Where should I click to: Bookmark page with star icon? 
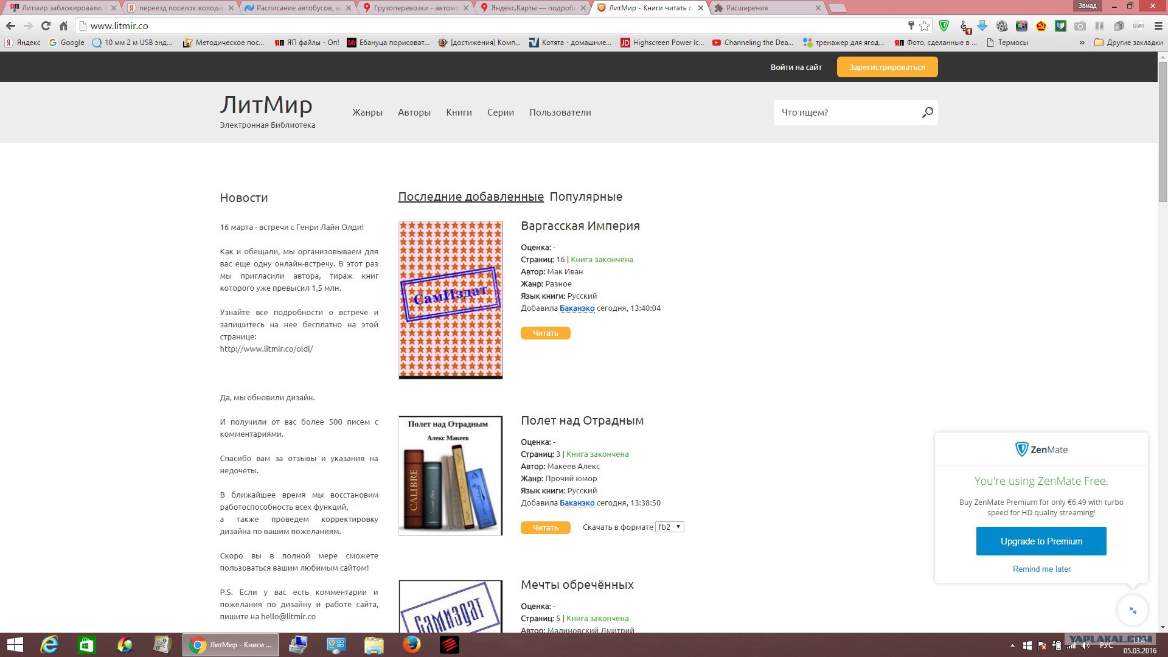(x=925, y=26)
